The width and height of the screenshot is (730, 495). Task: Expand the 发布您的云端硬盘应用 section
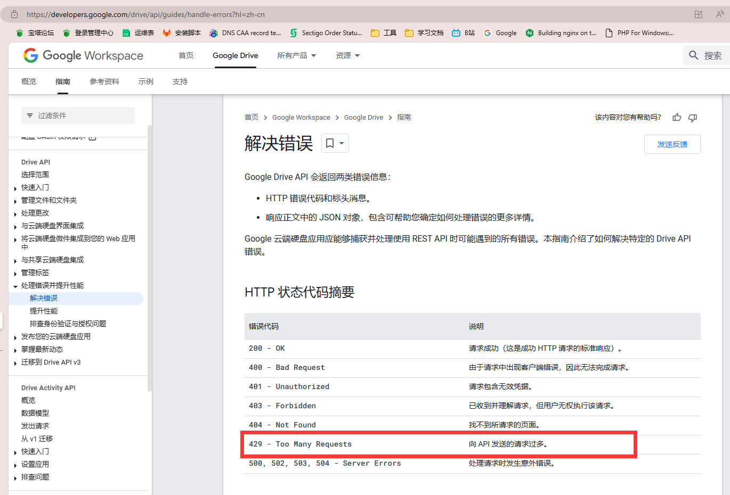[15, 337]
